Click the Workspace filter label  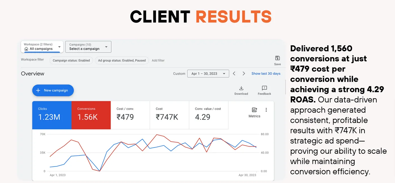32,60
